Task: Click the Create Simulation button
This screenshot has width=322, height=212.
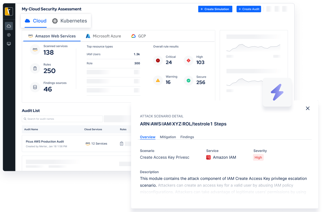Action: click(215, 9)
